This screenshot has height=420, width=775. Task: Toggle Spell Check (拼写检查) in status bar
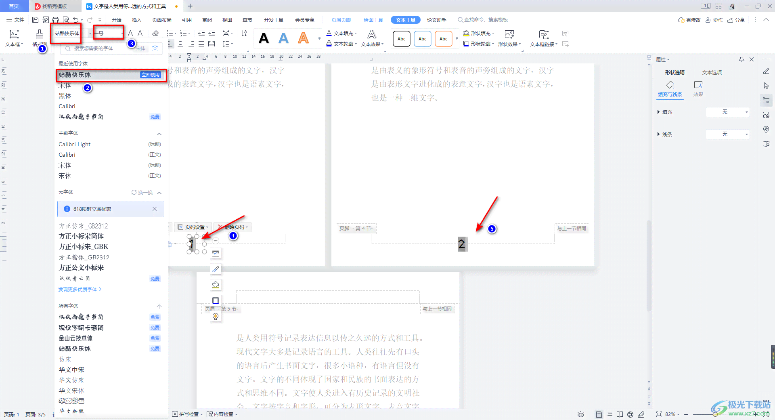click(x=187, y=414)
